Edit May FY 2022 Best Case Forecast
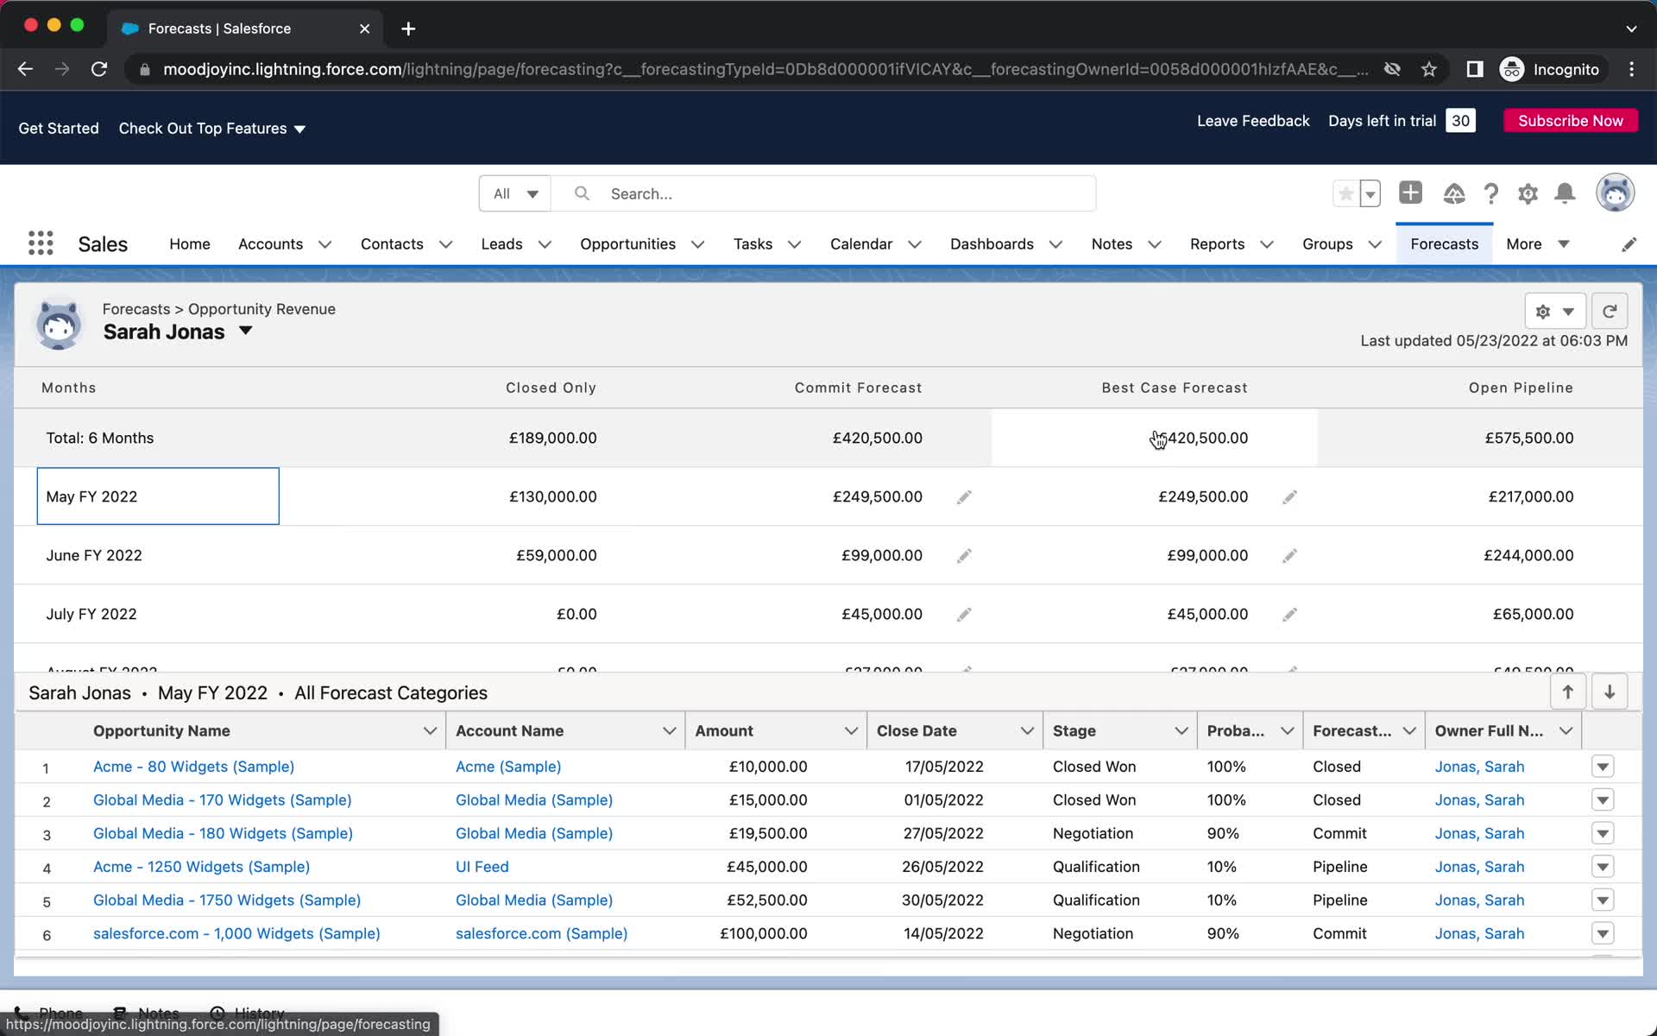The width and height of the screenshot is (1657, 1036). click(x=1289, y=496)
